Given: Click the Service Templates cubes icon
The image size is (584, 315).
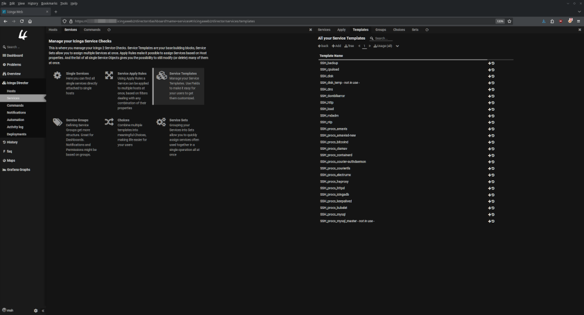Looking at the screenshot, I should 161,76.
